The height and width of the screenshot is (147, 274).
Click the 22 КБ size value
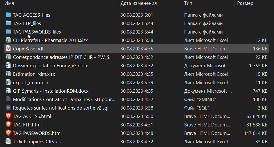261,57
